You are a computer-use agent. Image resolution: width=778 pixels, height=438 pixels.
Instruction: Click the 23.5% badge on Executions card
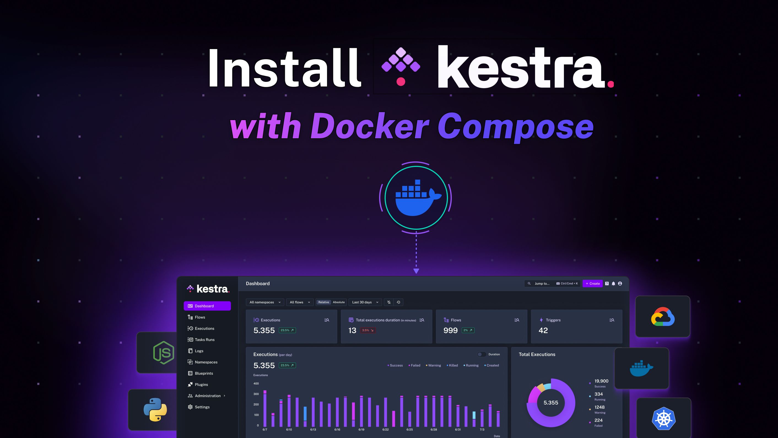click(287, 330)
